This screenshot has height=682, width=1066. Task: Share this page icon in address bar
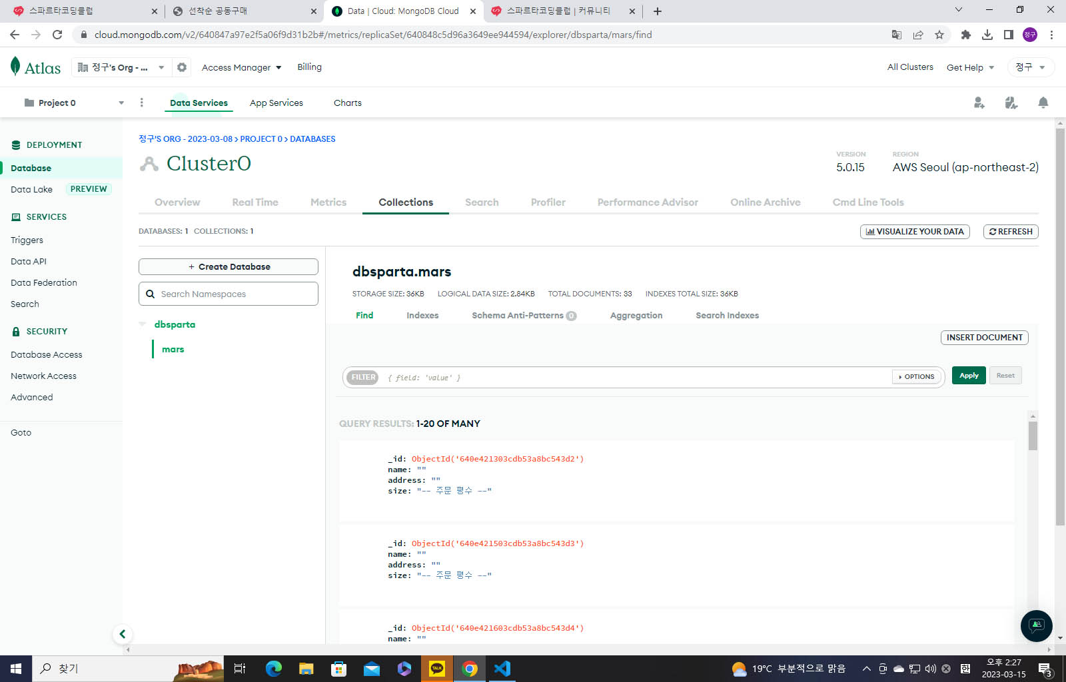(918, 35)
